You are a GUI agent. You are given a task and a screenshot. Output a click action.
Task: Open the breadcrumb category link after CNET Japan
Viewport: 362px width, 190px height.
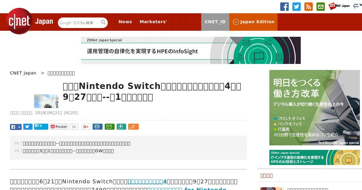(x=61, y=73)
